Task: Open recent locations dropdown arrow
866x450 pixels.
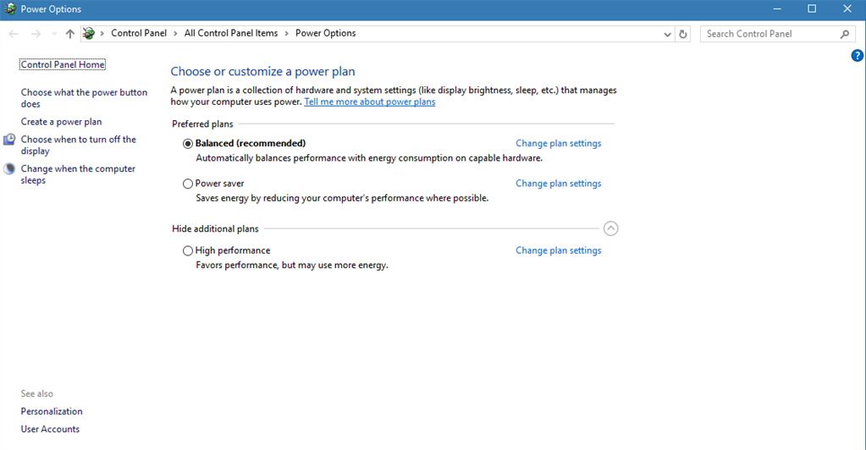Action: tap(54, 34)
